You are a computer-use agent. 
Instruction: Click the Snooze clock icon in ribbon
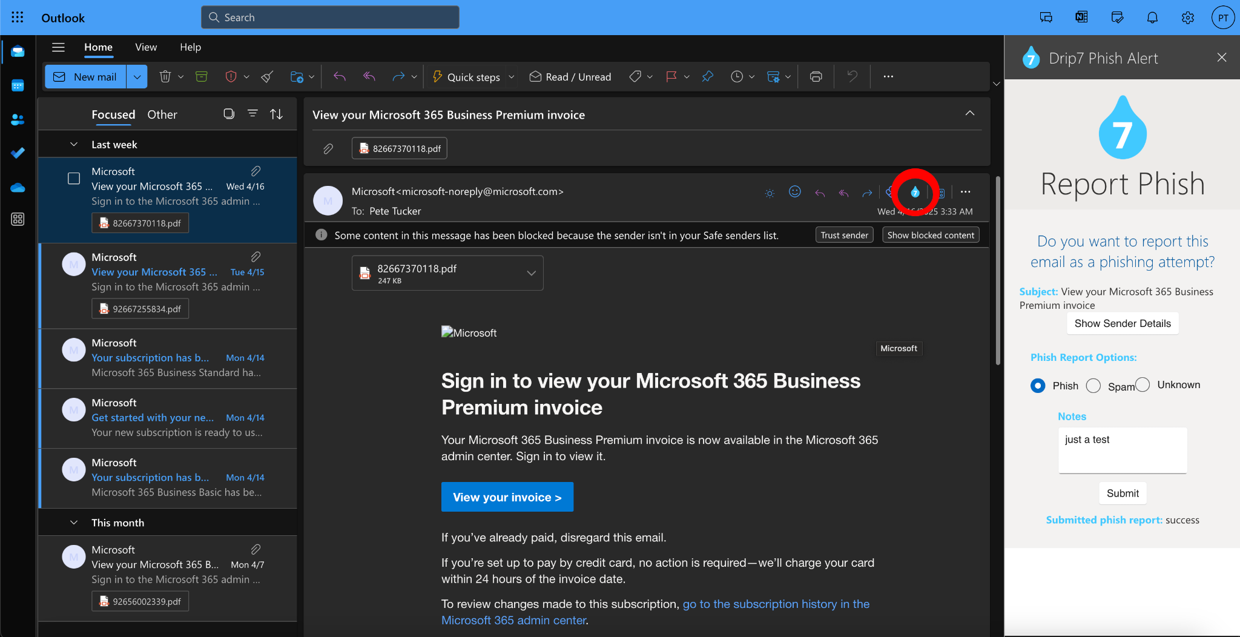click(x=737, y=77)
